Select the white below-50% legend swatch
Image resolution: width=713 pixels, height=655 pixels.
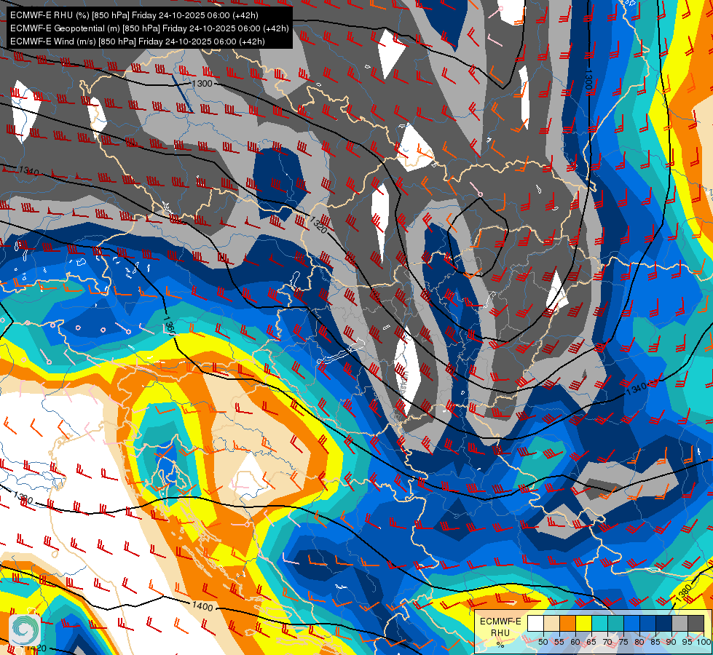tap(535, 623)
